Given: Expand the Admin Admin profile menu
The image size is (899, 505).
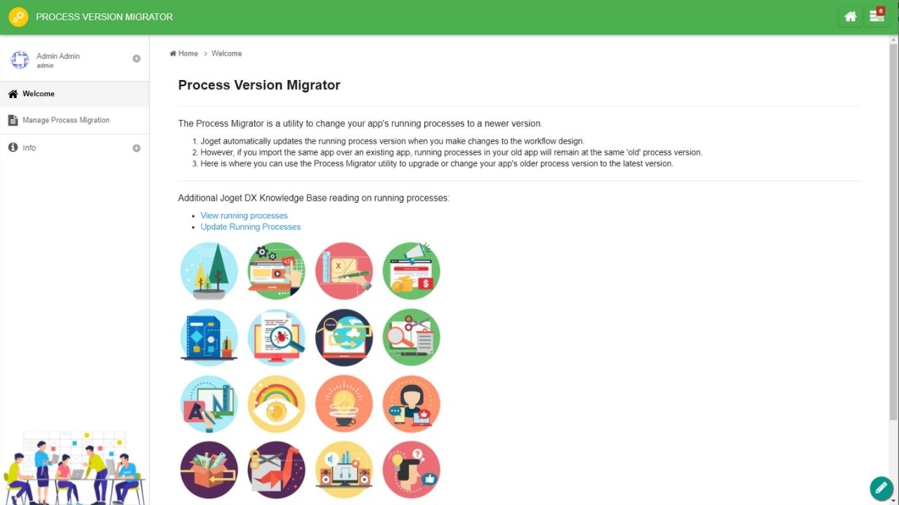Looking at the screenshot, I should [x=136, y=59].
